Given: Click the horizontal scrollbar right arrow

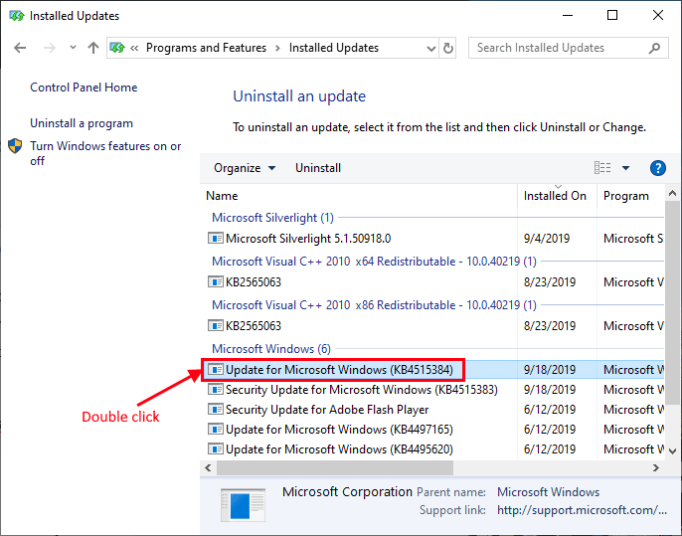Looking at the screenshot, I should [x=656, y=468].
